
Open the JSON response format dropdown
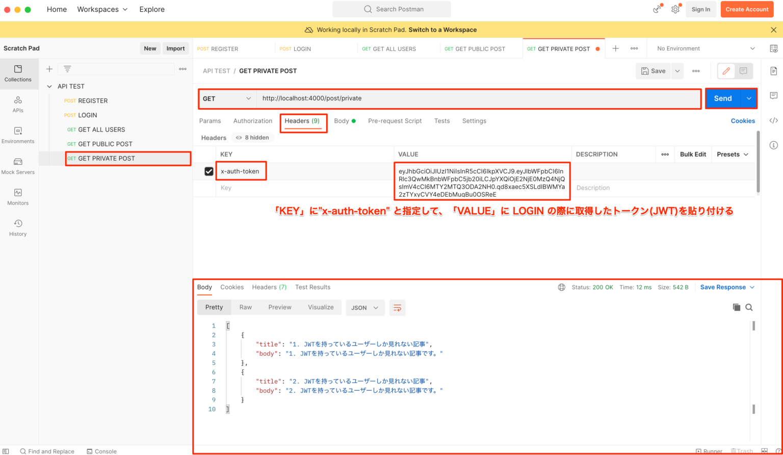(x=365, y=307)
